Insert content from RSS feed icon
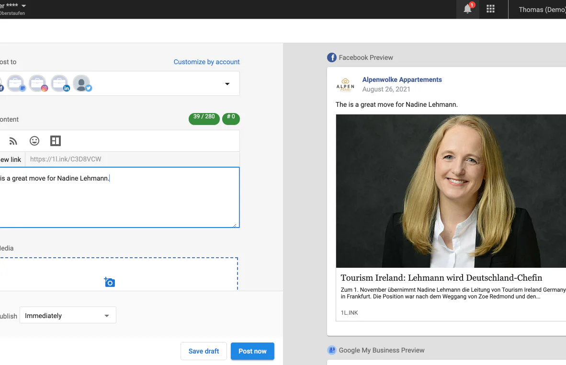This screenshot has width=566, height=365. pyautogui.click(x=13, y=141)
